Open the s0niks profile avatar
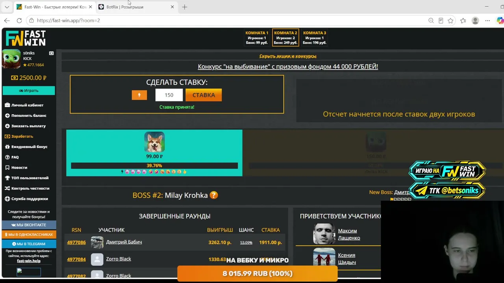The image size is (504, 283). pyautogui.click(x=11, y=59)
